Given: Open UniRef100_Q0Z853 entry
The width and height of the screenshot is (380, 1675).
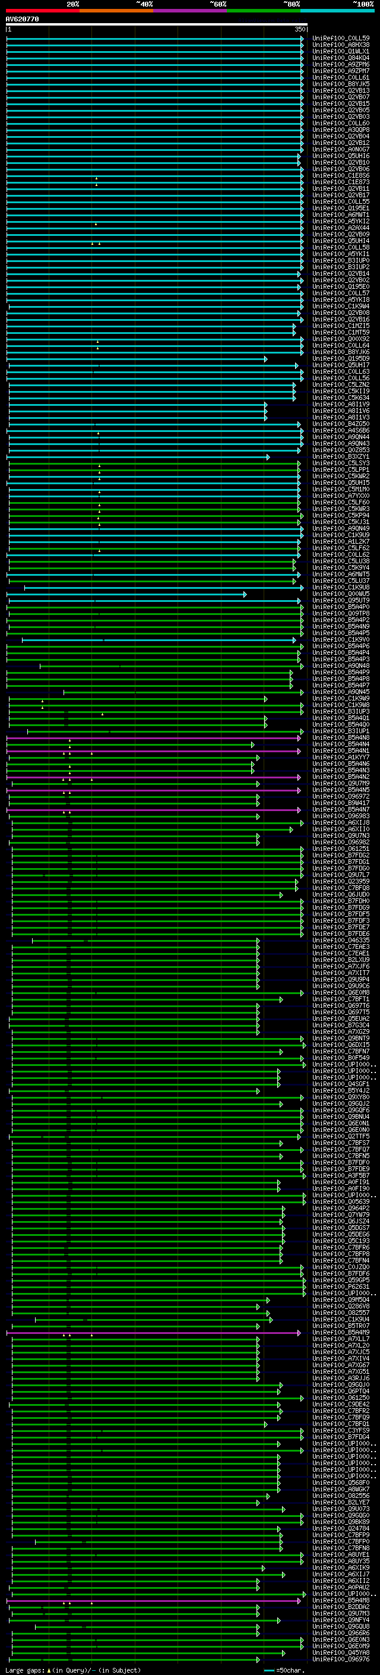Looking at the screenshot, I should [341, 450].
